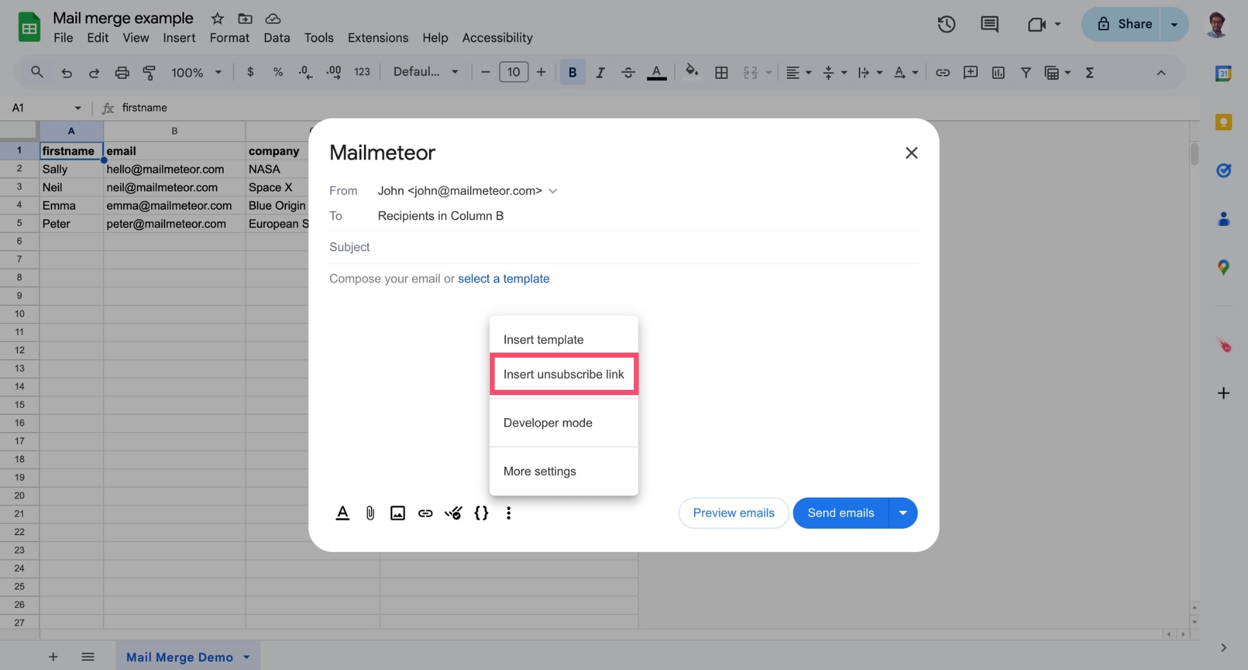Open the Format menu

point(230,38)
